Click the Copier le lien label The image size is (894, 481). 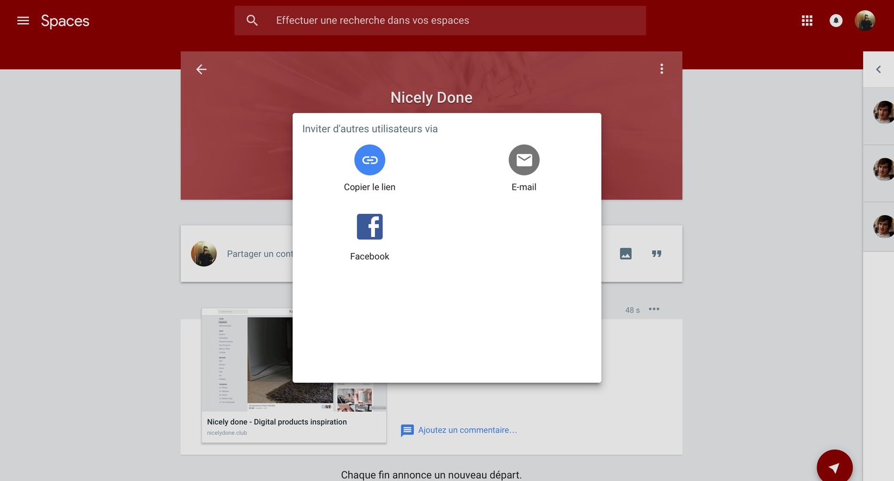370,187
